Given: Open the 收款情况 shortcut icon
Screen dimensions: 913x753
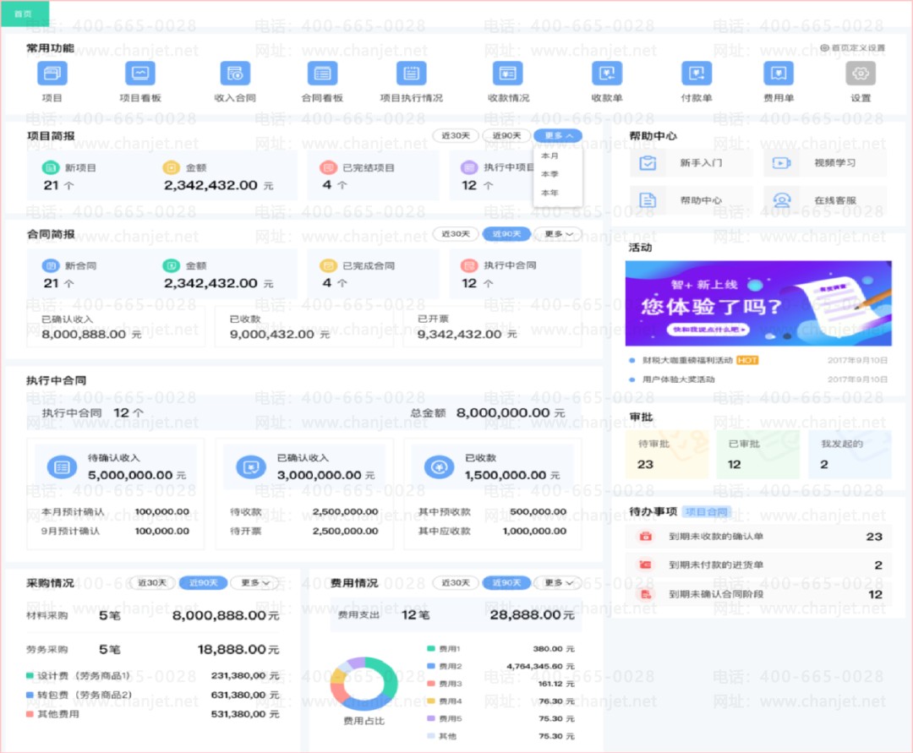Looking at the screenshot, I should [508, 74].
